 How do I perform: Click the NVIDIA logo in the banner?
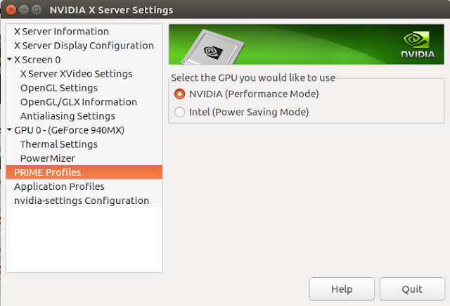(417, 44)
